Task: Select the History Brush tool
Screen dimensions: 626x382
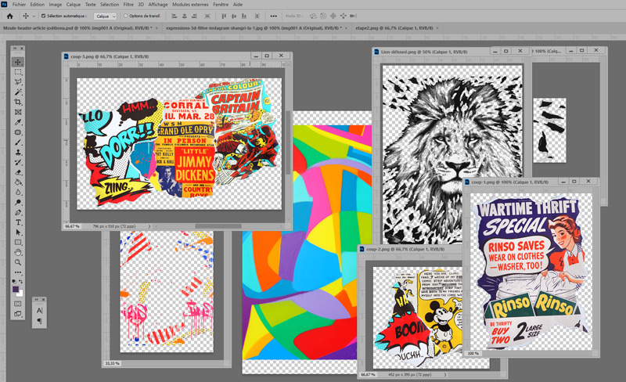Action: (18, 162)
